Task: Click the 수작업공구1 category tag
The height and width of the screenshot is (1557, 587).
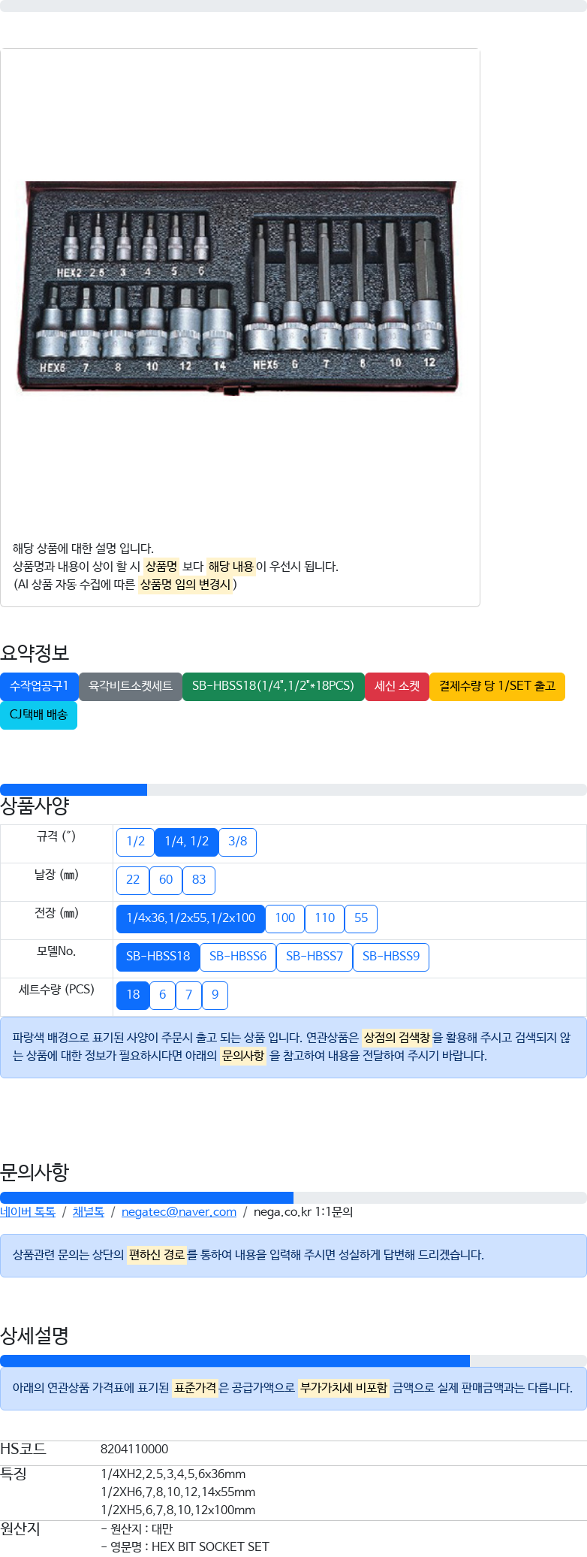Action: click(39, 686)
